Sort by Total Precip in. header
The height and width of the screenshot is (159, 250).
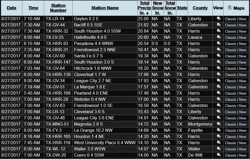click(x=144, y=8)
